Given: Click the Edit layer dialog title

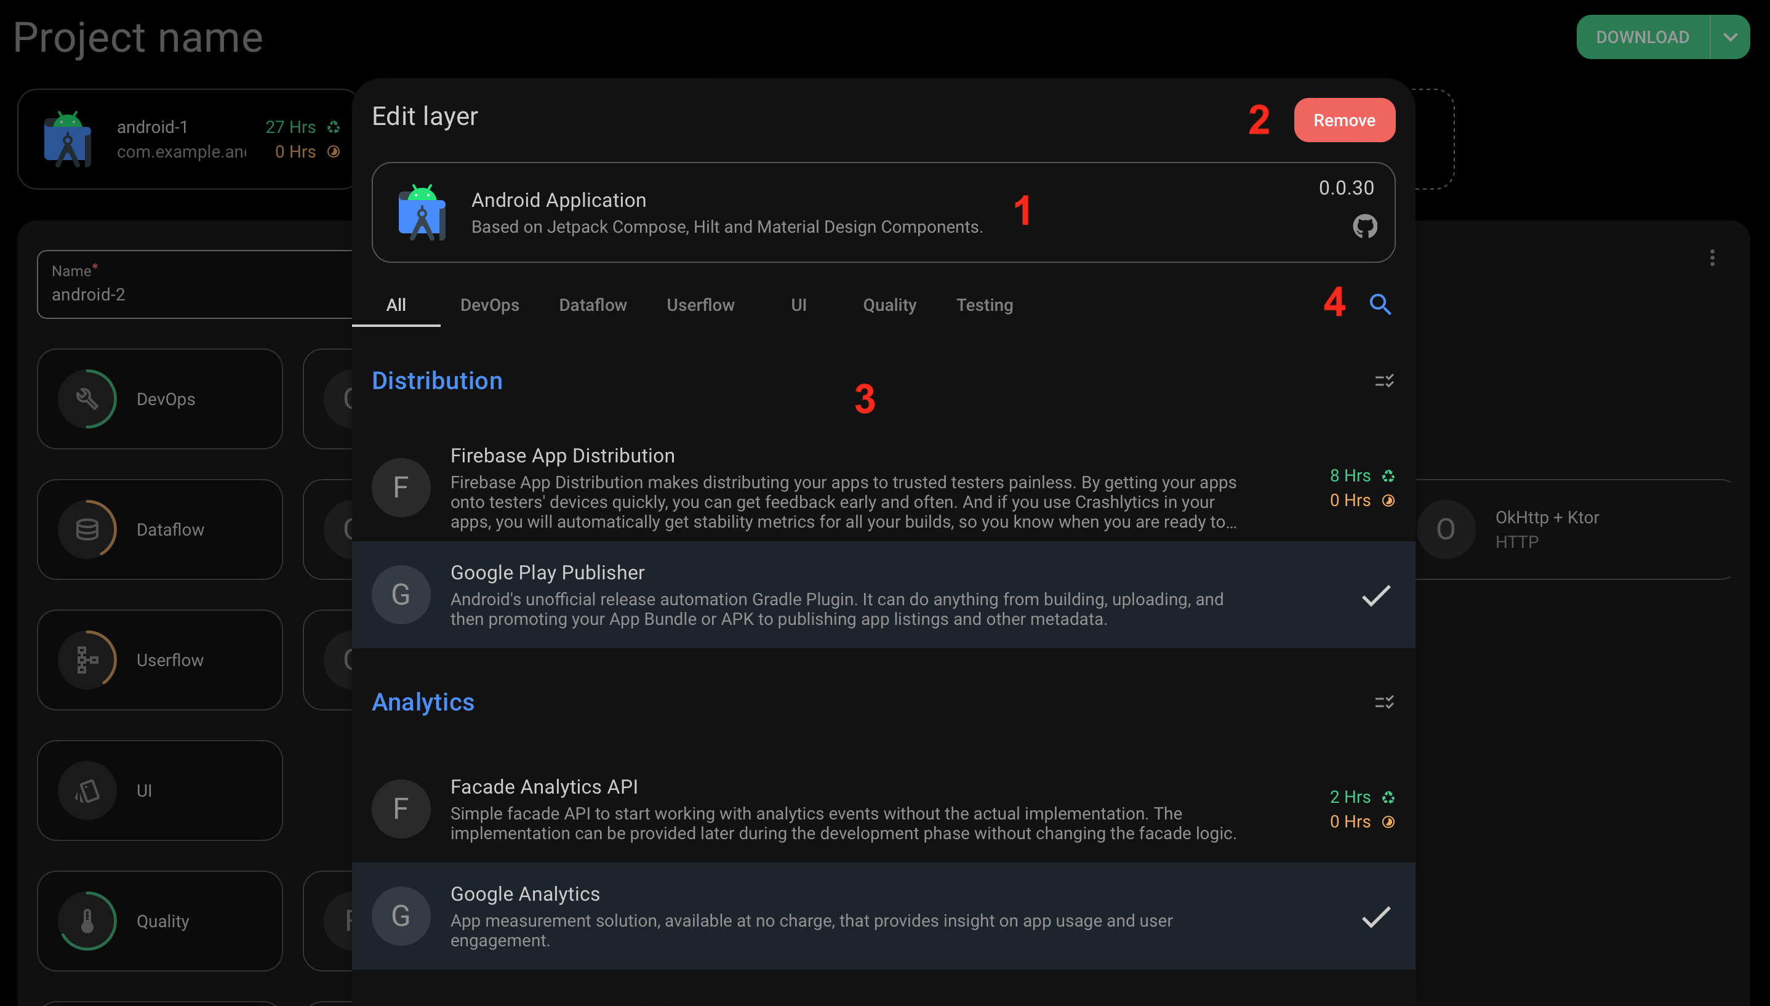Looking at the screenshot, I should pyautogui.click(x=425, y=116).
